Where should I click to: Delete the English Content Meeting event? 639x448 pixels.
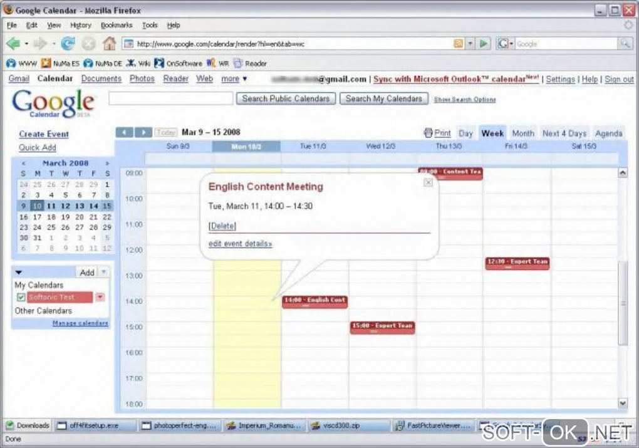(x=222, y=226)
